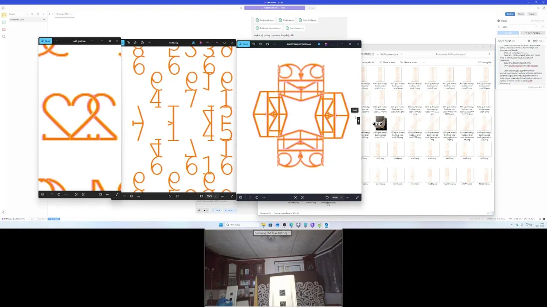Show file info in the KWANTOWA GWIAZDA.png bottom bar
Viewport: 547px width, 307px height.
[x=256, y=197]
